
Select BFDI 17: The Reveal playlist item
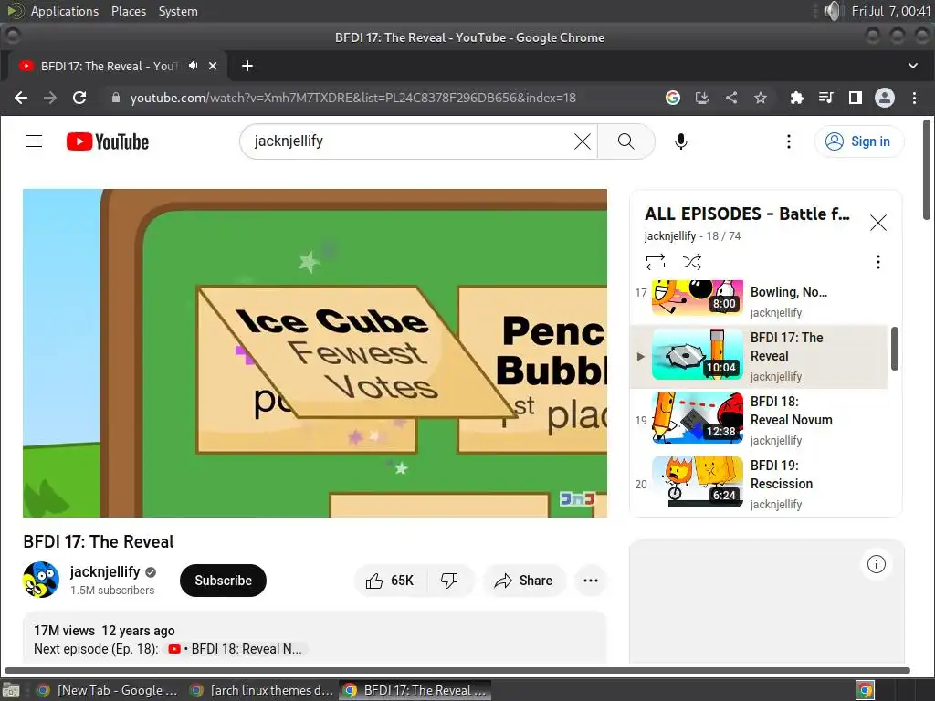click(x=759, y=357)
